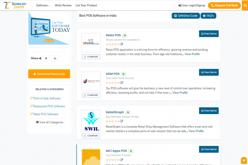This screenshot has width=248, height=165.
Task: Open the Technology Counter logo homepage
Action: point(15,5)
